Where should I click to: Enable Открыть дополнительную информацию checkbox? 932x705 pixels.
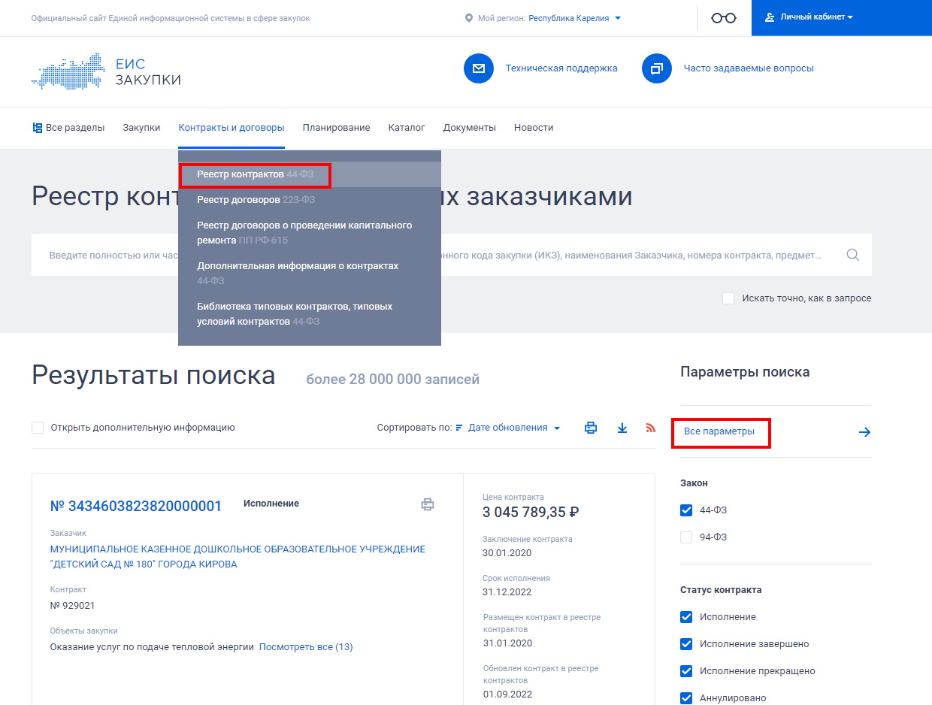coord(38,428)
